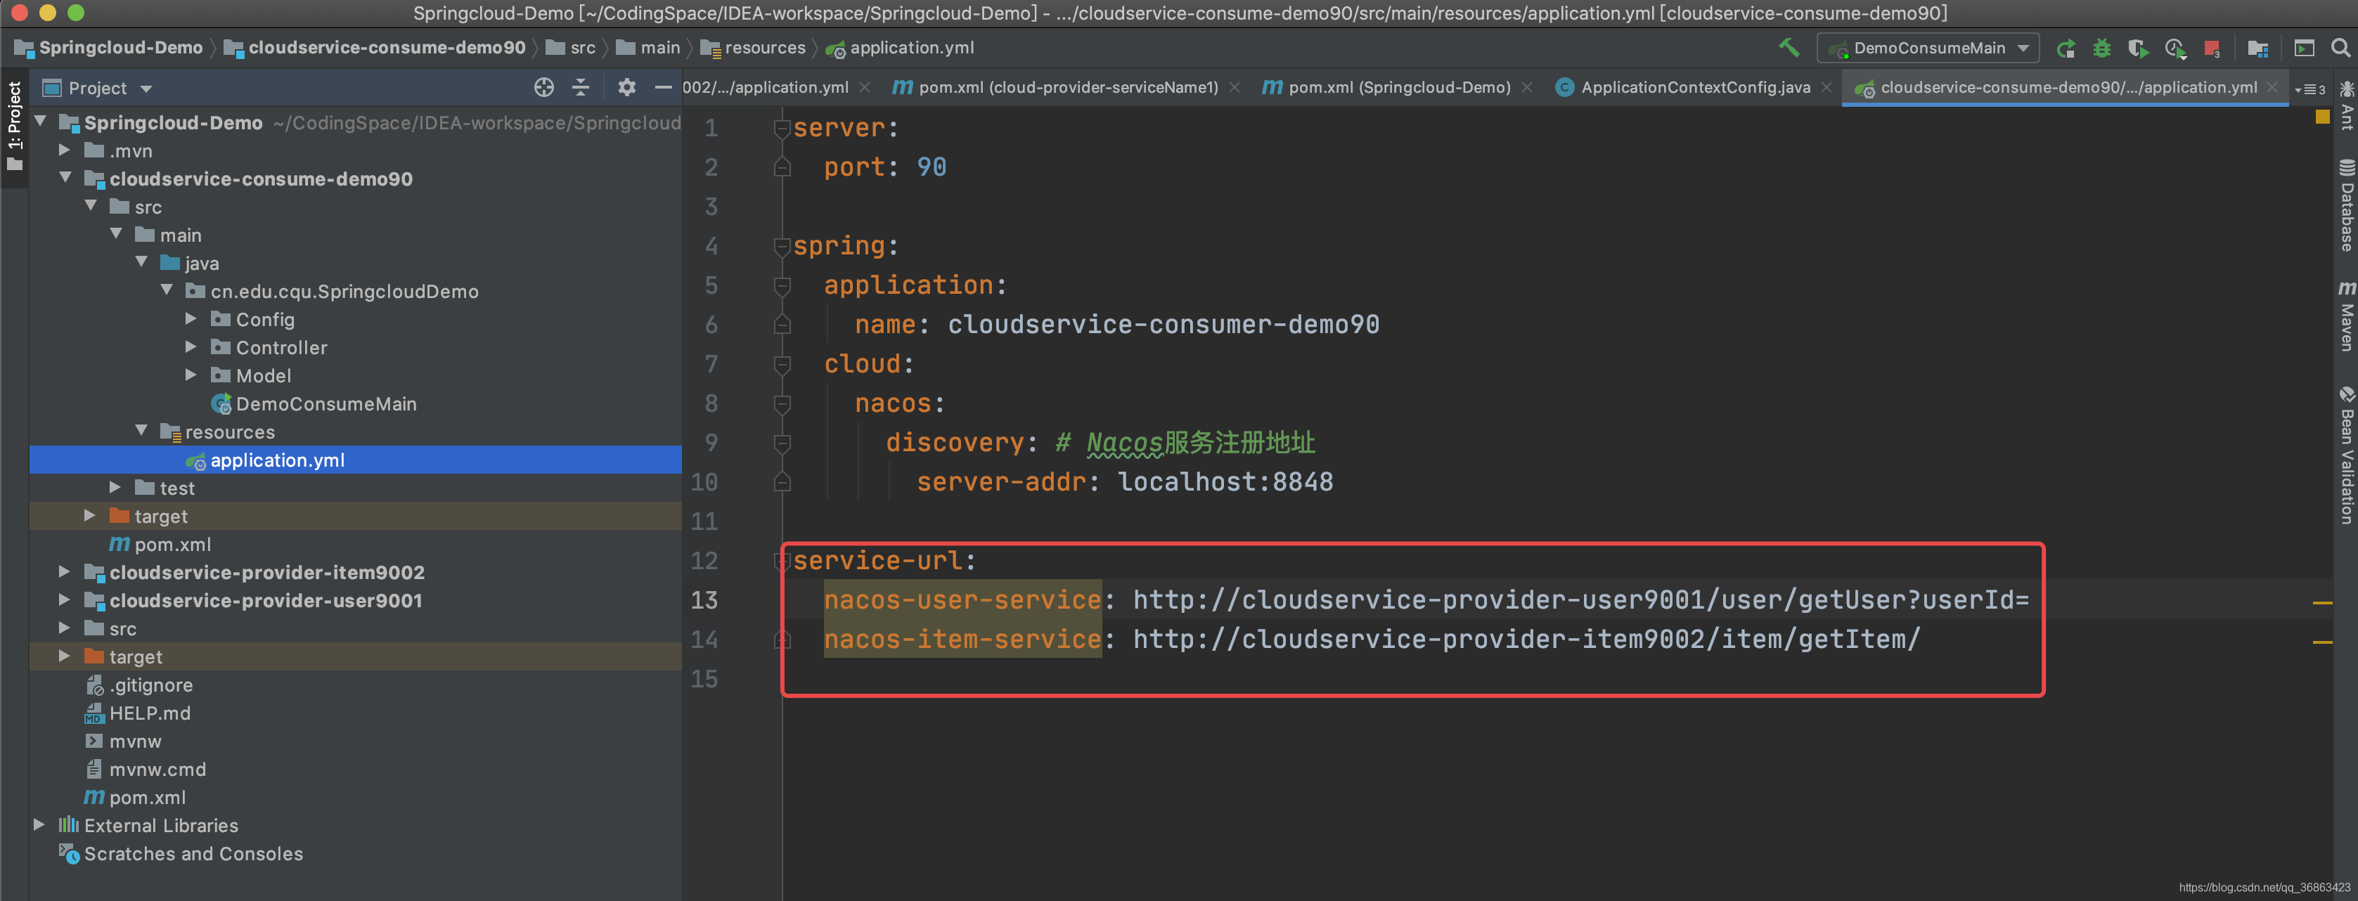
Task: Expand the cloudservice-provider-item9002 module
Action: (x=64, y=573)
